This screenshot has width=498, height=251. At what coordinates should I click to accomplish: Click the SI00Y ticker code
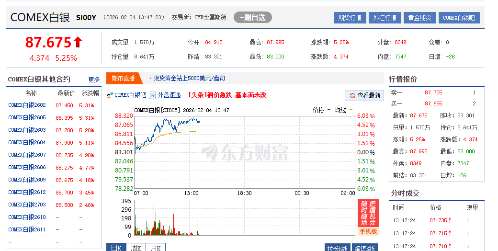[86, 17]
